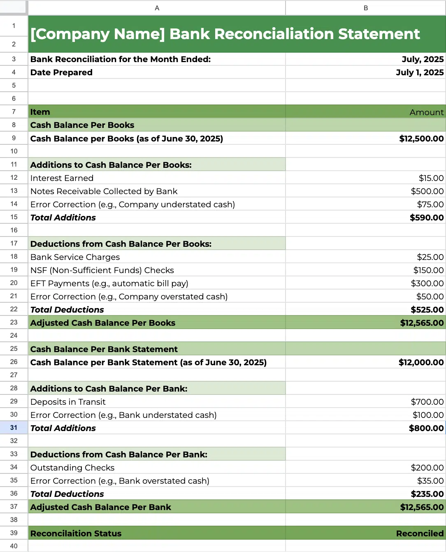Click 'Bank understated cash' error correction cell

[157, 415]
